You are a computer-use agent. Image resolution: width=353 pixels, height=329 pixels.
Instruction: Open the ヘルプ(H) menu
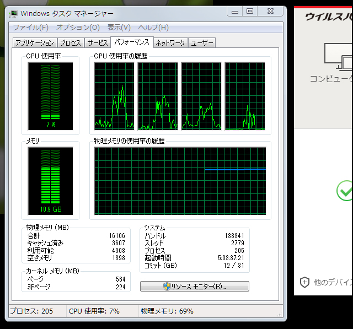(x=153, y=28)
